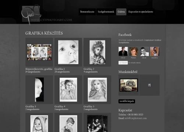Select the Galéria menu tab
This screenshot has height=132, width=184.
[121, 12]
